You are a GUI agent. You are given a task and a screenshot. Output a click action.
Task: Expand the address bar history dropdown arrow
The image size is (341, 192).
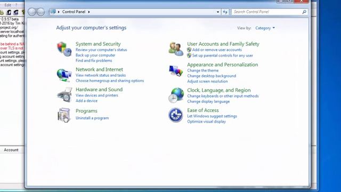pos(218,12)
